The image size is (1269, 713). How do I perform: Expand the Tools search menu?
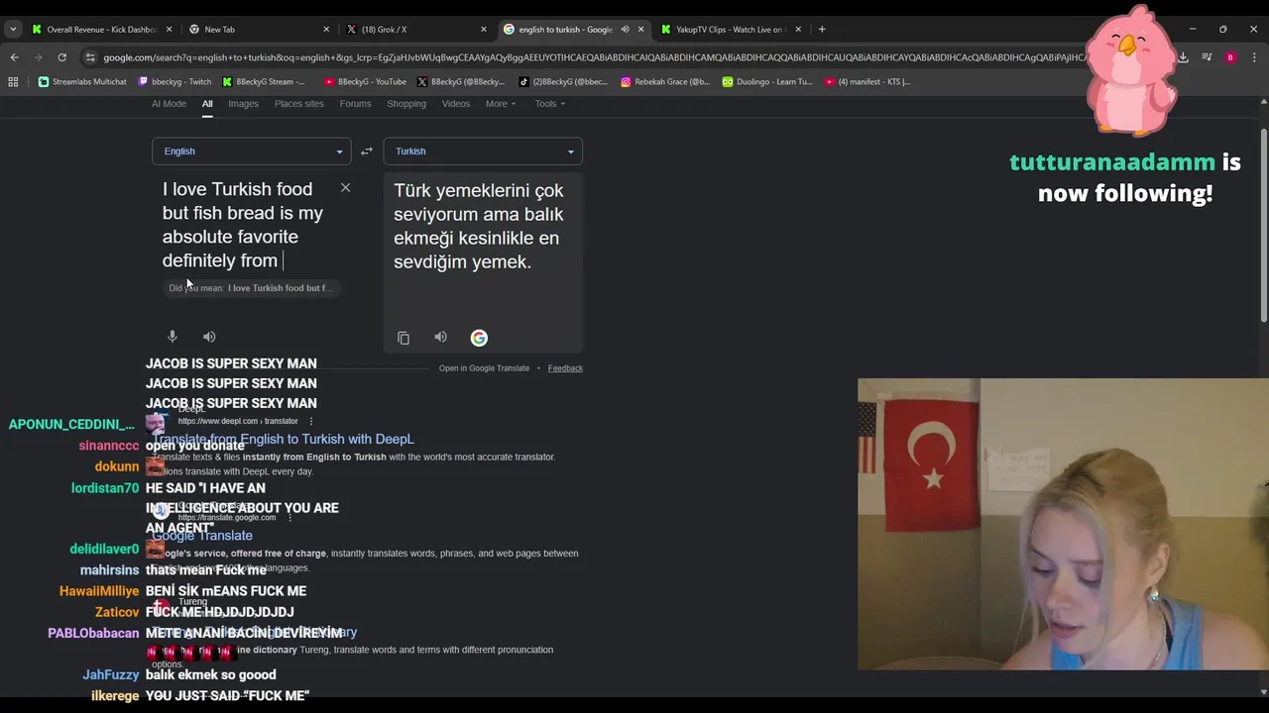pos(550,103)
